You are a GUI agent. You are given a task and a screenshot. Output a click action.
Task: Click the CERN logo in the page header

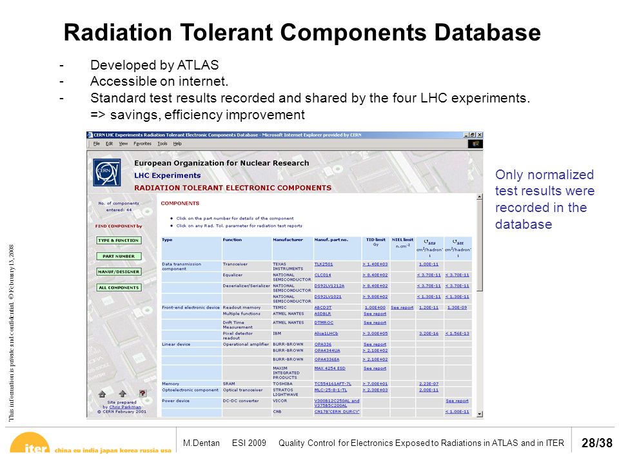click(106, 173)
